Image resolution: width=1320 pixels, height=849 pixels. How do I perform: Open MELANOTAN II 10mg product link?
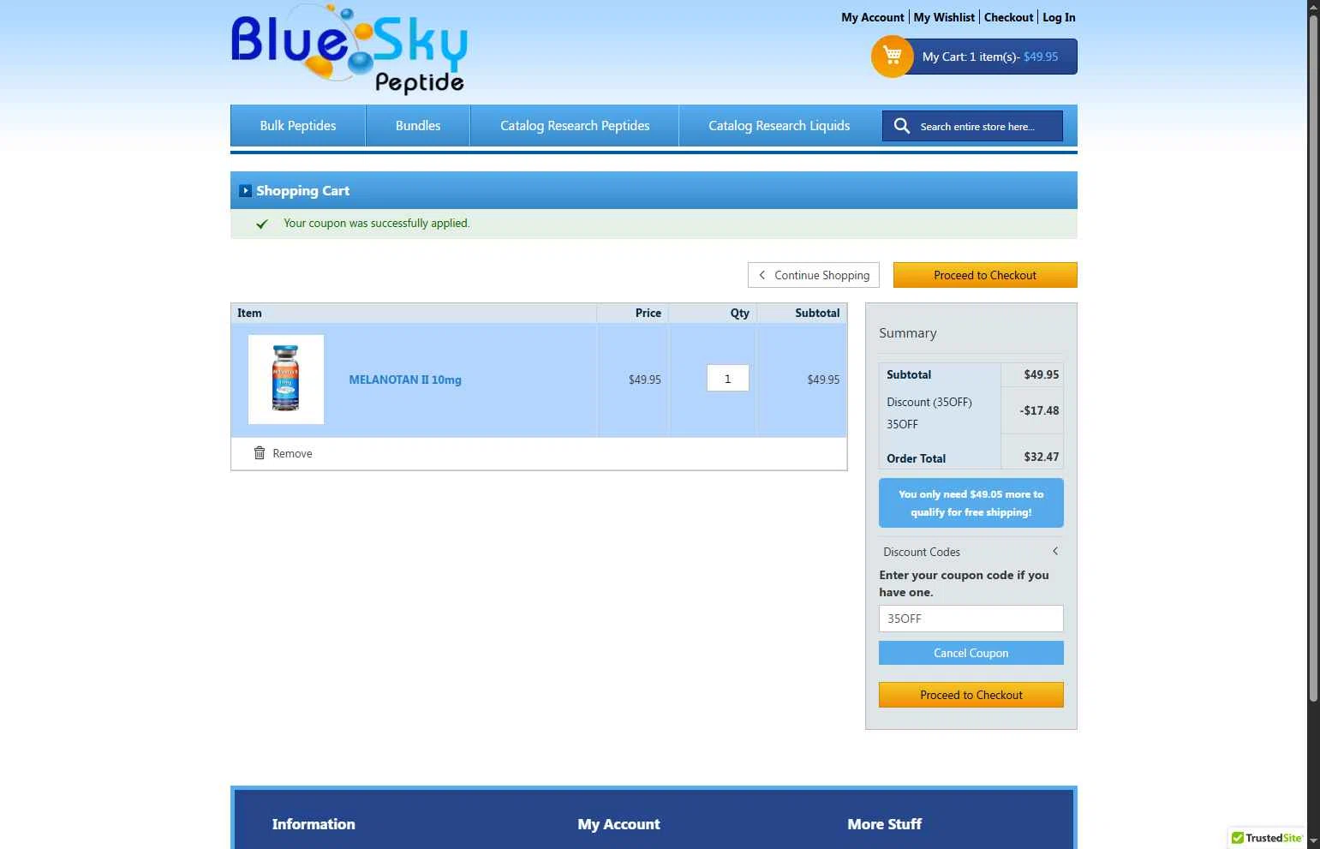click(405, 380)
